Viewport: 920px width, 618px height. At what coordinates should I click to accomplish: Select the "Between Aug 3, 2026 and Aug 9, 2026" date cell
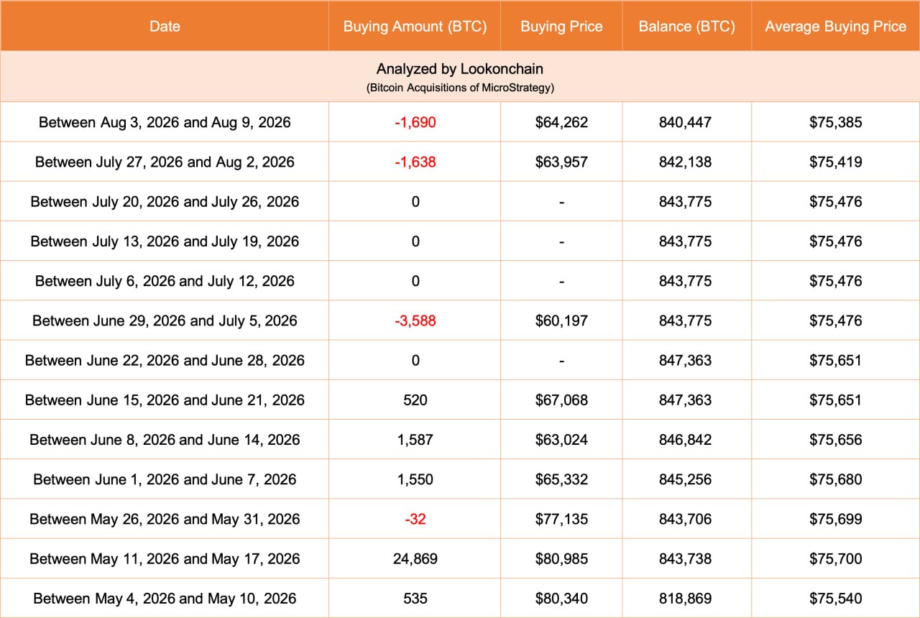pyautogui.click(x=165, y=122)
